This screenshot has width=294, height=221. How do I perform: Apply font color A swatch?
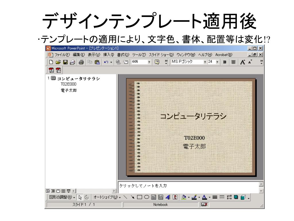[204, 197]
